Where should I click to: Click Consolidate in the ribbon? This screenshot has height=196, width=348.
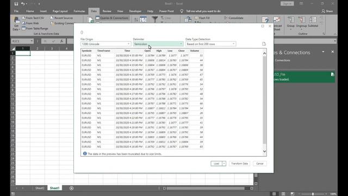tap(234, 18)
